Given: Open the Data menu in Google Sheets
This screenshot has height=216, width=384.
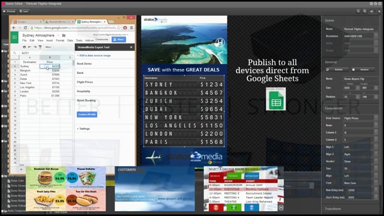Looking at the screenshot, I should pyautogui.click(x=70, y=40).
